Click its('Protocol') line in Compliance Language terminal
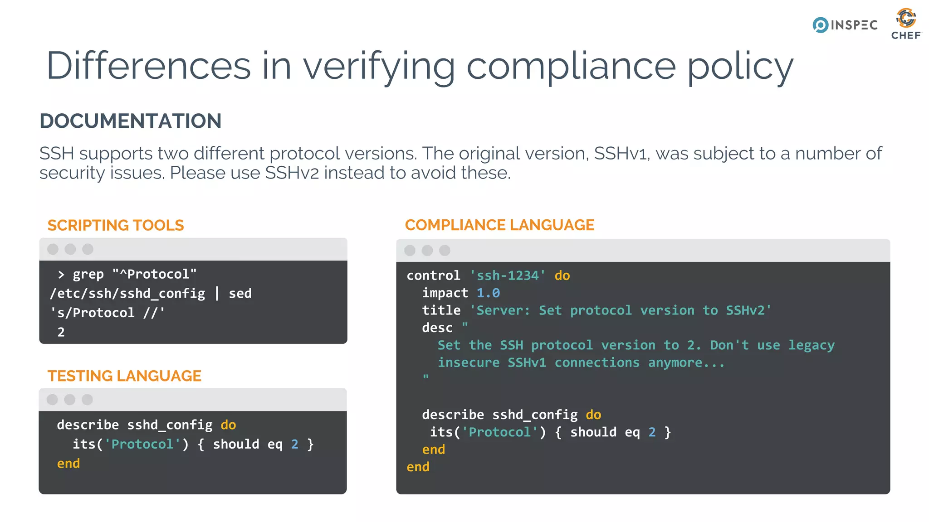 [551, 432]
